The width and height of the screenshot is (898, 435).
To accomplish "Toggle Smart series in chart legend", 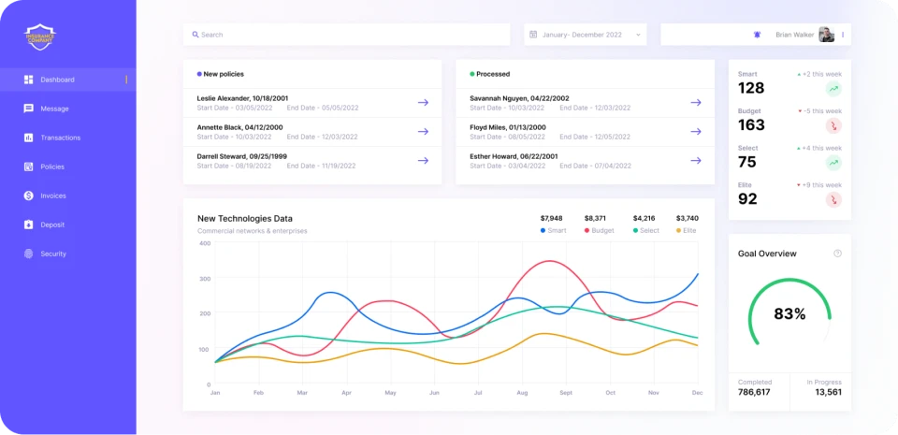I will (553, 231).
